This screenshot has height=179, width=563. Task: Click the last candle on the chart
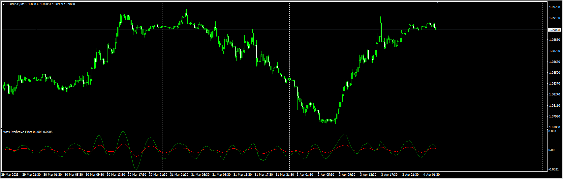click(x=436, y=29)
